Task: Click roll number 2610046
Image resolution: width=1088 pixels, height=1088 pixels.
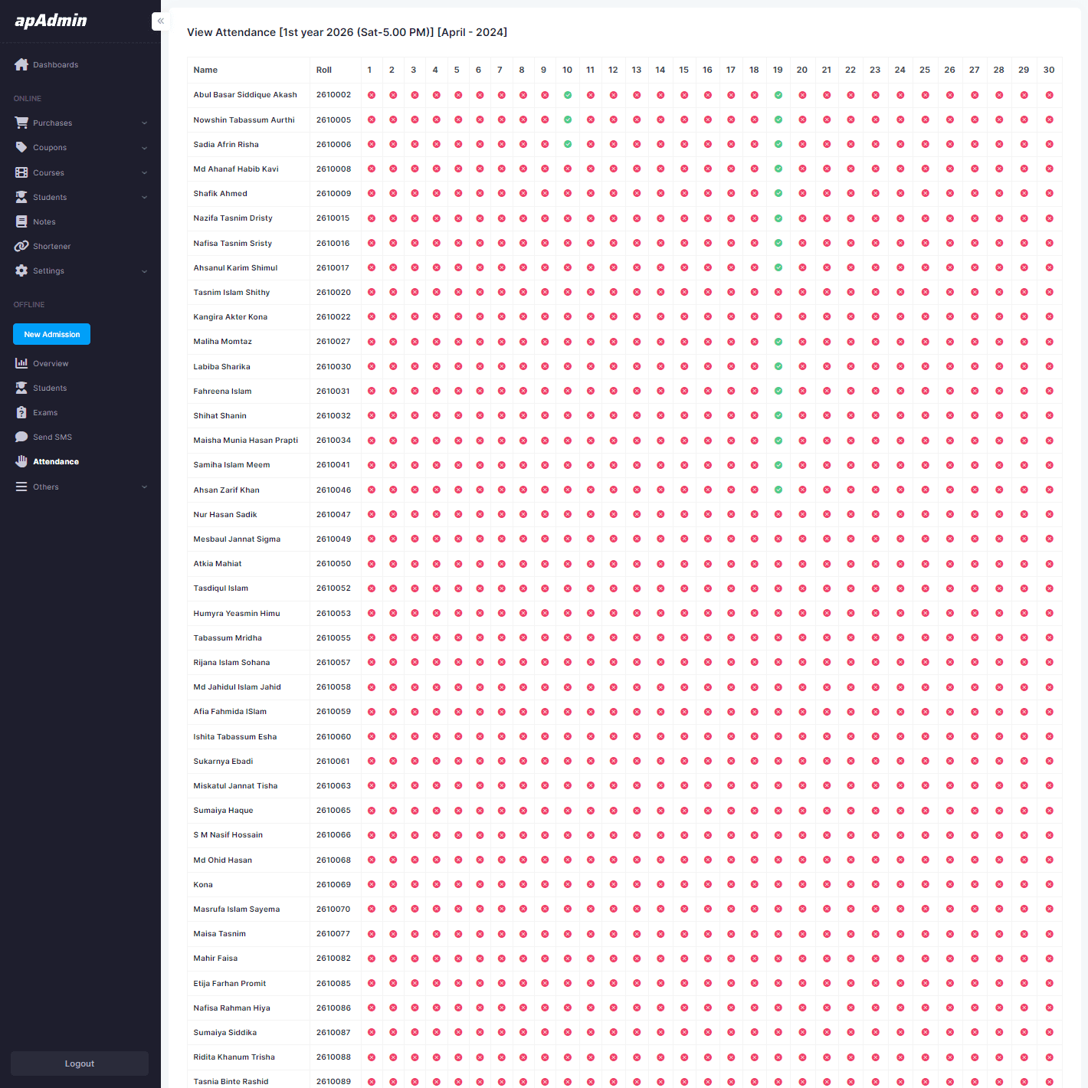Action: pos(333,490)
